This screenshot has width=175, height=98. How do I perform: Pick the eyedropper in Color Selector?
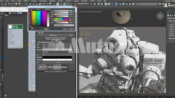[x=32, y=28]
